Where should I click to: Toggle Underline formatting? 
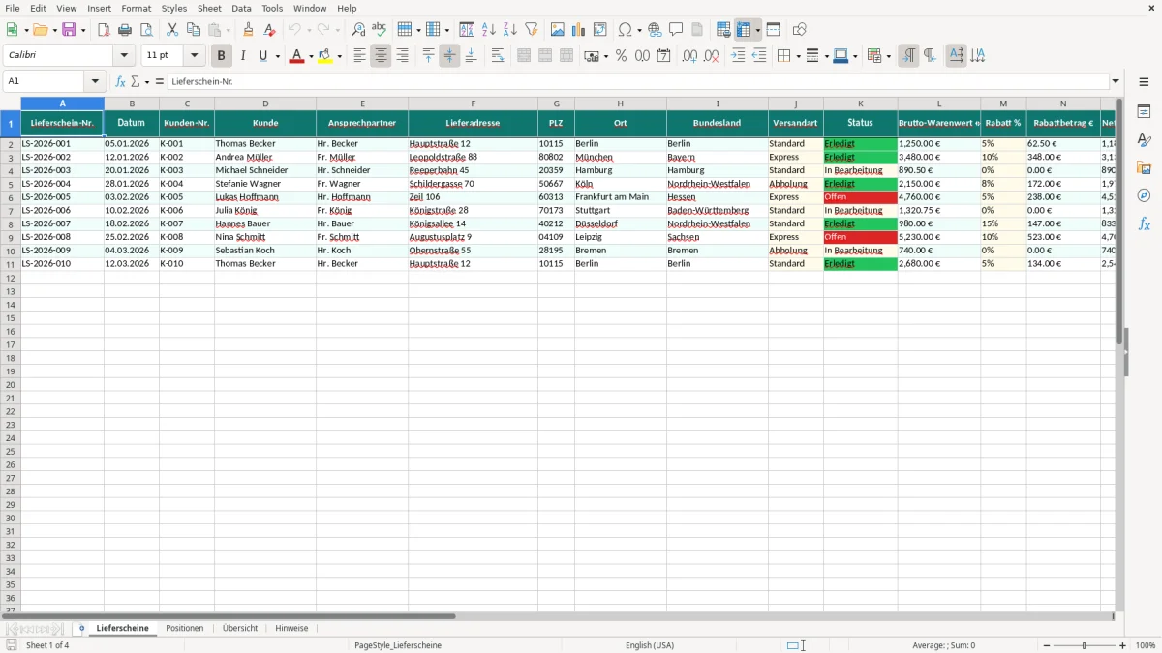pyautogui.click(x=262, y=56)
